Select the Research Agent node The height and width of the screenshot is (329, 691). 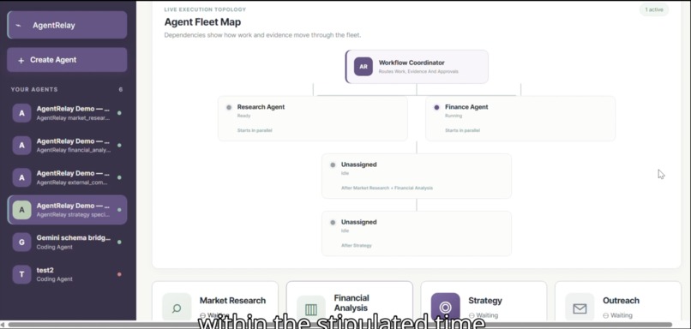tap(313, 118)
